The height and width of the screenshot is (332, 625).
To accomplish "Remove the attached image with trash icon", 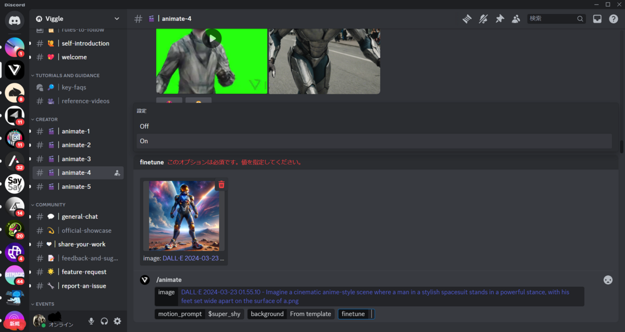I will [221, 185].
